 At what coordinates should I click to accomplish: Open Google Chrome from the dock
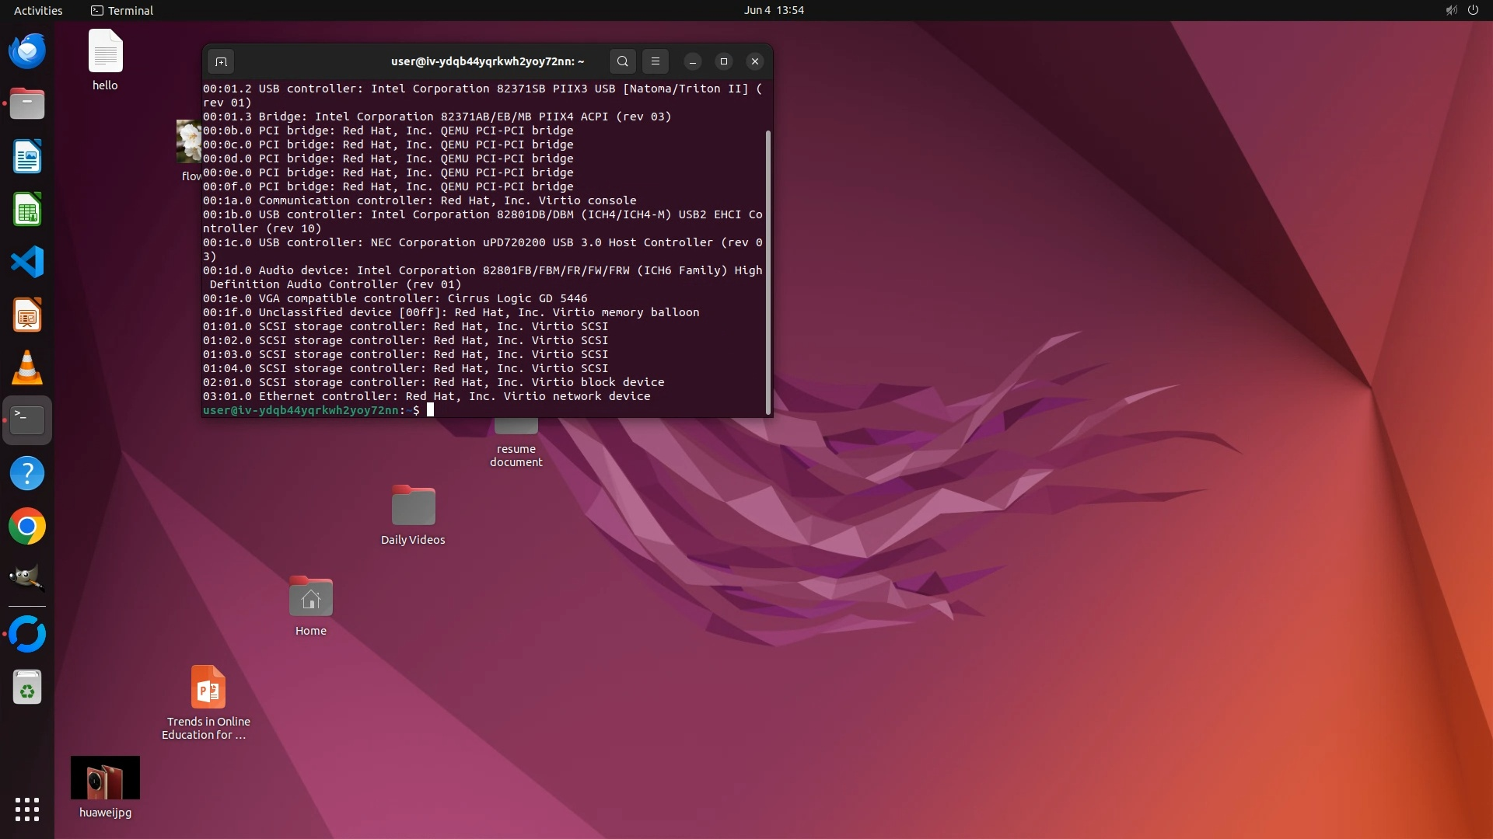point(27,527)
